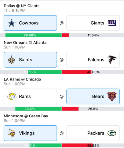Select the Packers pick box

coord(93,133)
